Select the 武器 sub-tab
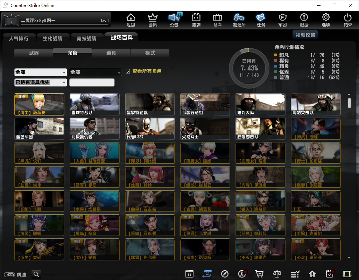359x280 pixels. [34, 53]
